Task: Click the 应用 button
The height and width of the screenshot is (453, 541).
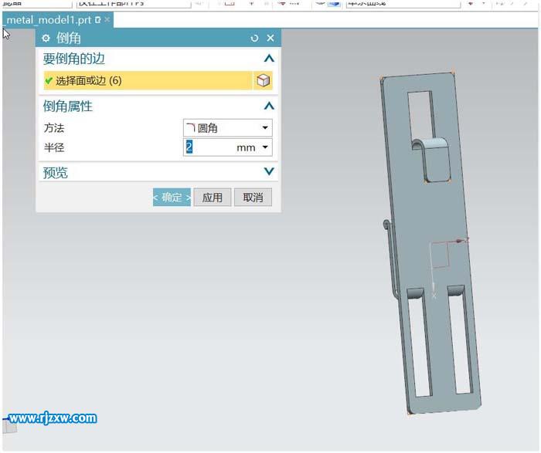Action: [213, 198]
